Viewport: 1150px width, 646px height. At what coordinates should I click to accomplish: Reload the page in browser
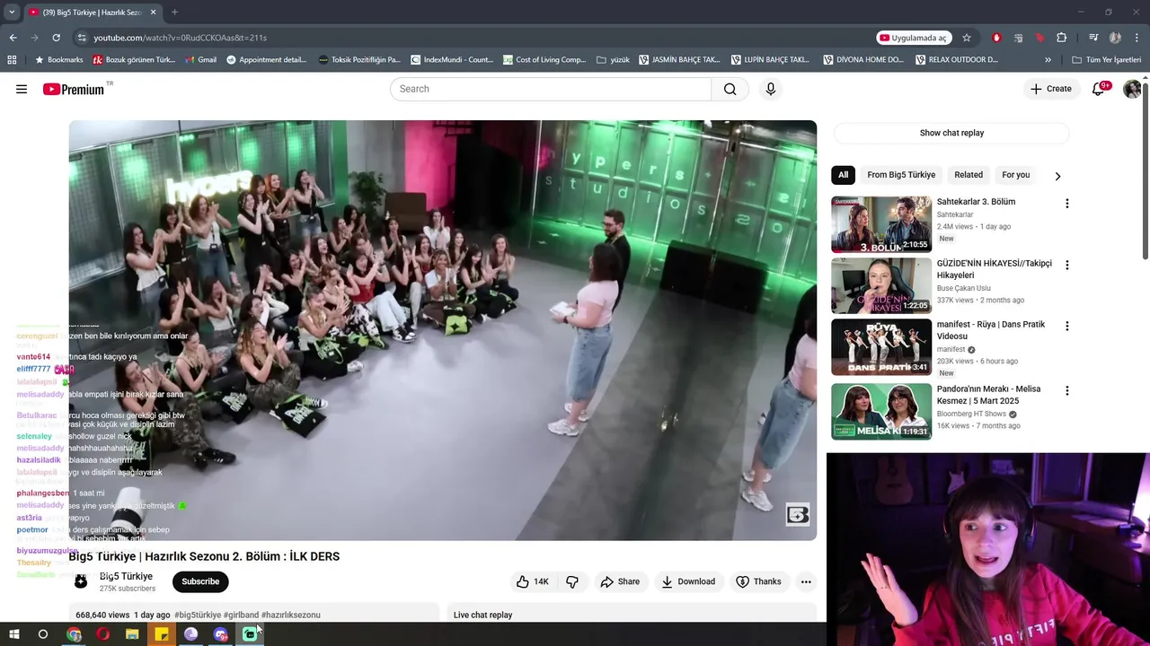point(56,38)
